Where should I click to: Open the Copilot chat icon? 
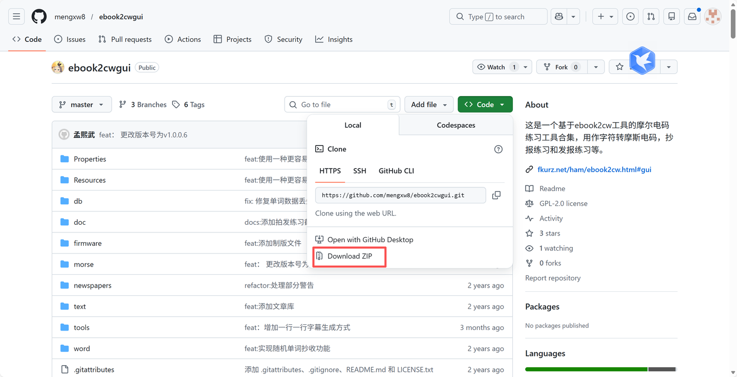pos(559,17)
